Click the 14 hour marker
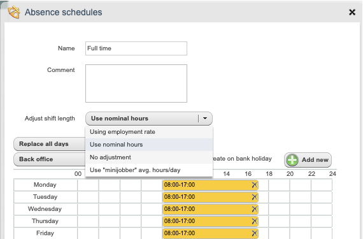363x239 pixels. tap(227, 174)
